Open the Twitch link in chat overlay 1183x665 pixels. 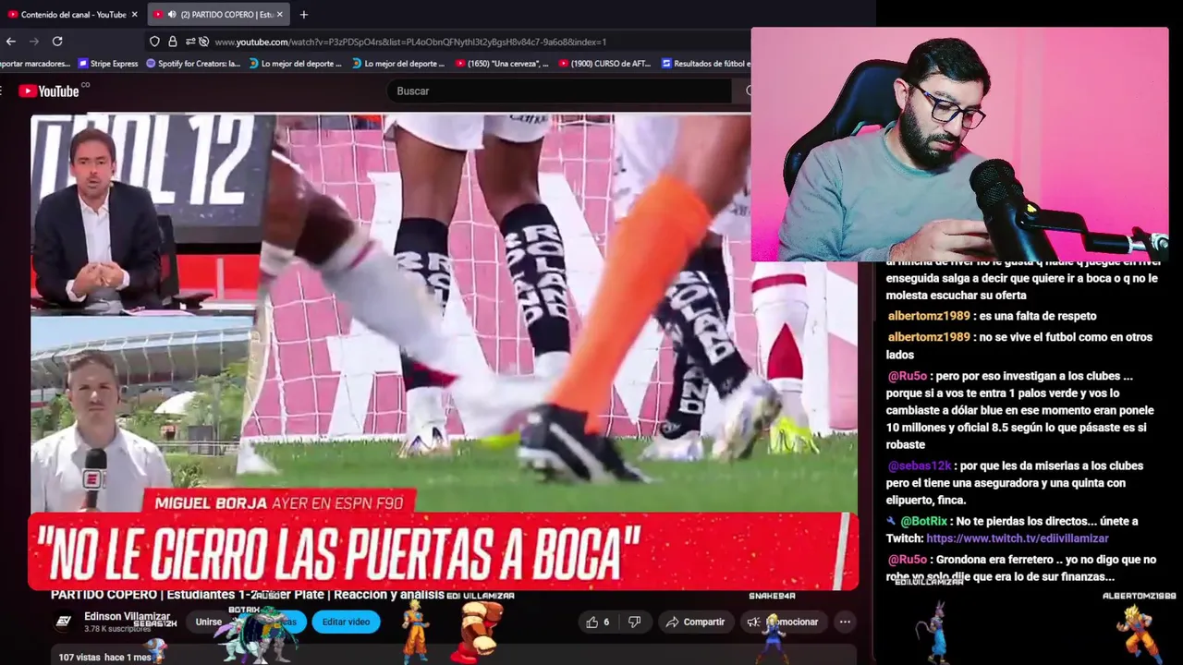(x=1017, y=538)
